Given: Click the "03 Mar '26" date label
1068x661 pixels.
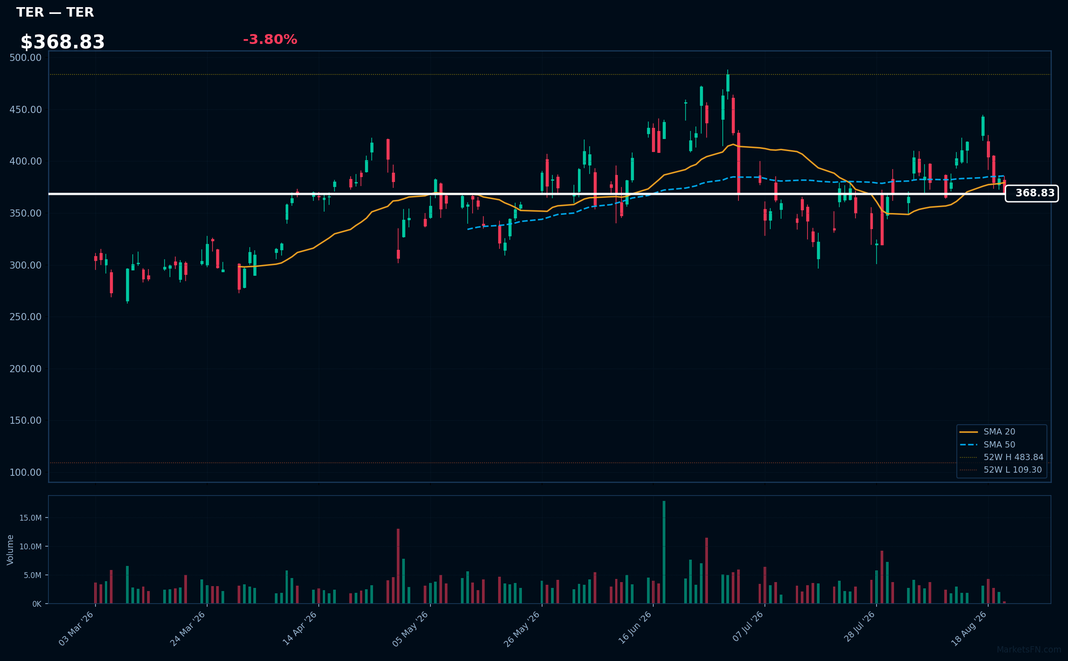Looking at the screenshot, I should tap(76, 628).
